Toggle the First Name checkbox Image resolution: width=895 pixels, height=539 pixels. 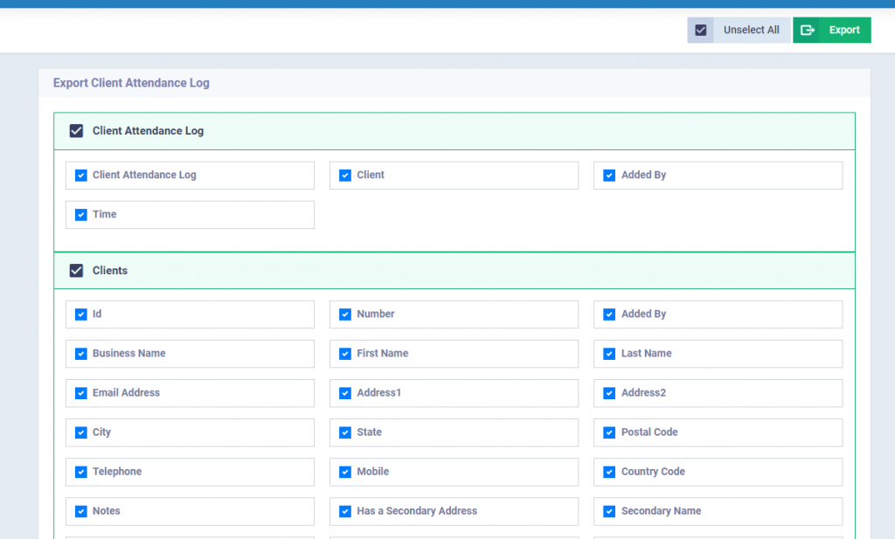[x=345, y=353]
